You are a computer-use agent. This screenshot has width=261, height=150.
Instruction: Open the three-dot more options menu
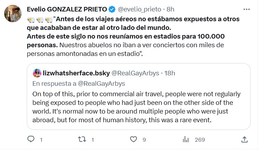pos(246,9)
